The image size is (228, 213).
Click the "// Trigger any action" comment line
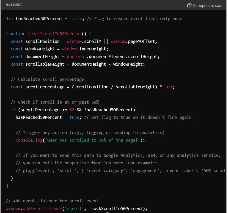[x=90, y=133]
